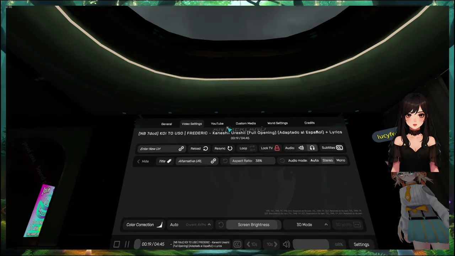The image size is (455, 256).
Task: Expand the 3D Mode dropdown
Action: 312,225
